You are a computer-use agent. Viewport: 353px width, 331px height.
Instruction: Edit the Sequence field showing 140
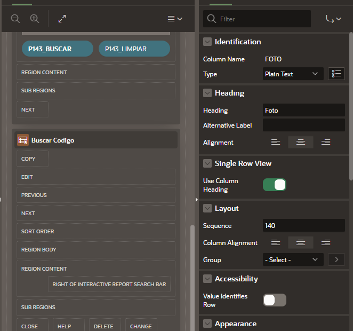click(x=304, y=225)
